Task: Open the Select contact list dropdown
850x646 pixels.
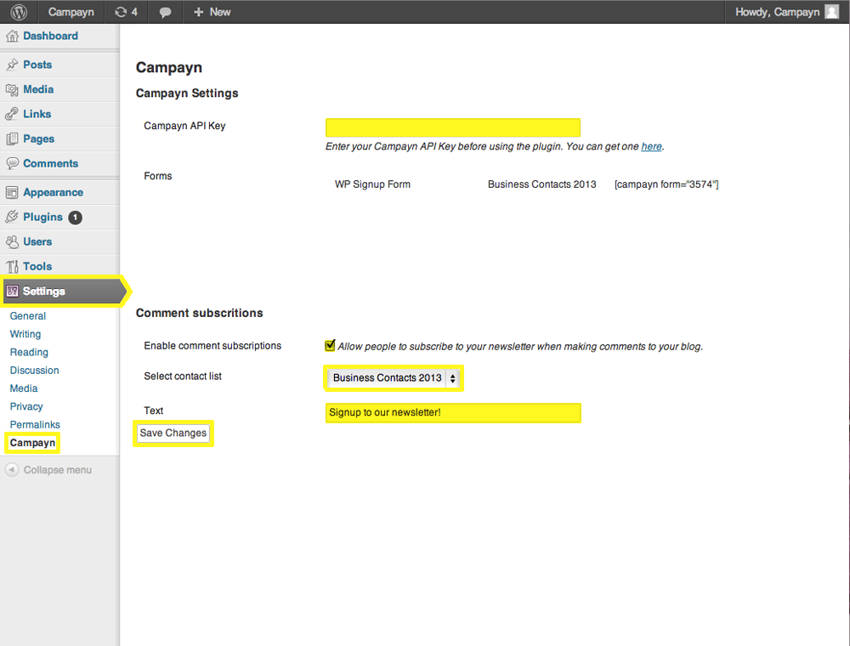Action: point(394,378)
